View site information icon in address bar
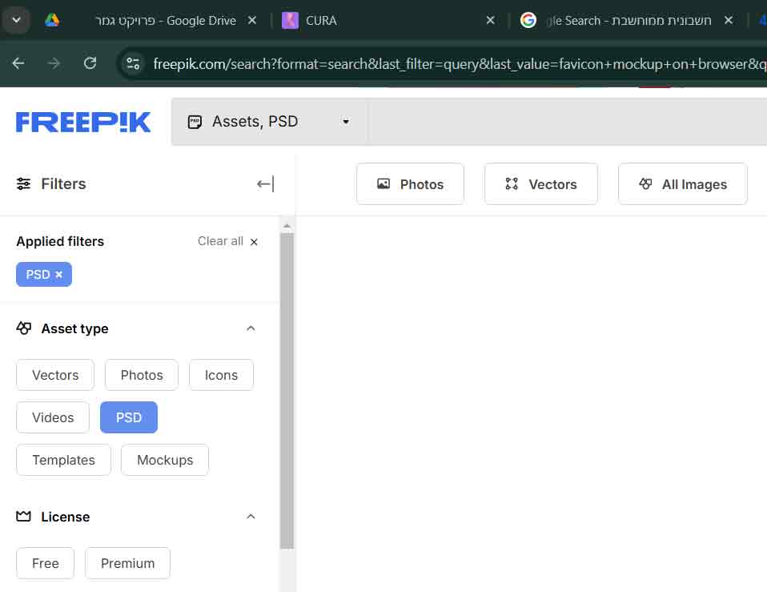 133,63
